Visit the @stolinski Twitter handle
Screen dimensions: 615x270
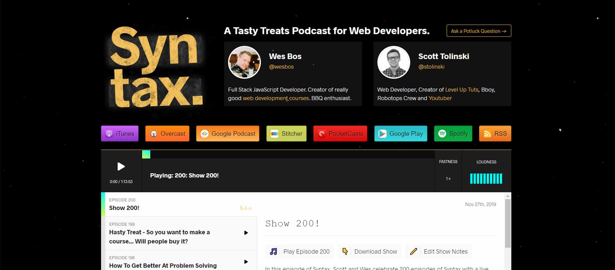coord(431,67)
